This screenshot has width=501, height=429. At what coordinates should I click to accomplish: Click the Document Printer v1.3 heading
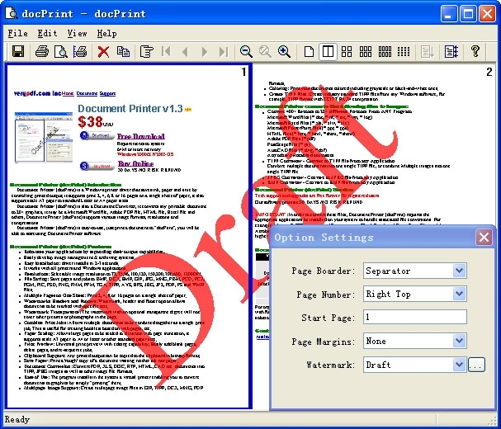point(130,109)
